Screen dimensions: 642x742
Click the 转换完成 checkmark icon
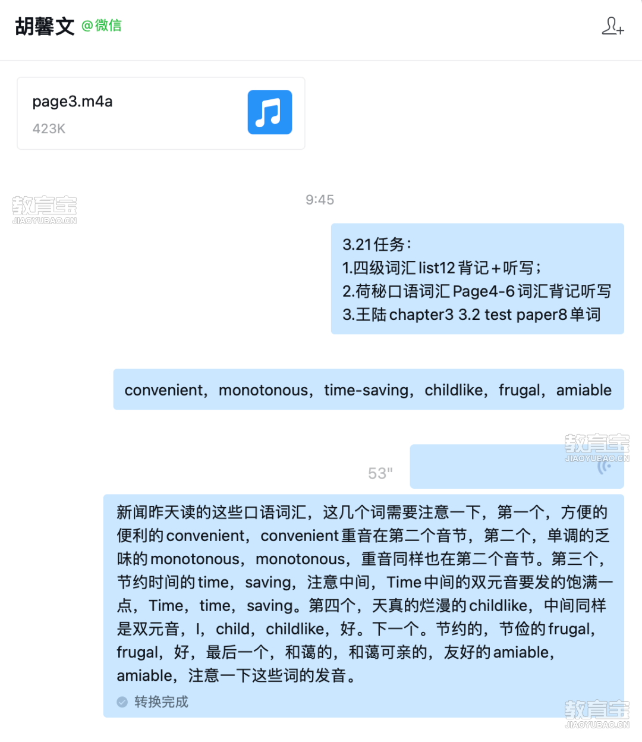point(122,702)
